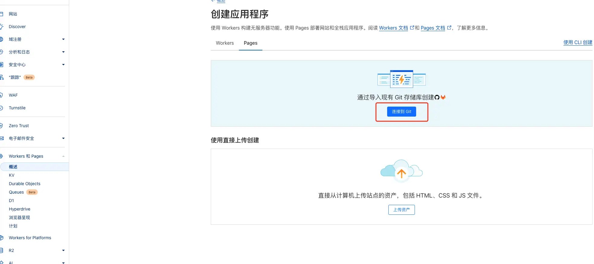Click the 跟踪 network icon

tap(2, 77)
